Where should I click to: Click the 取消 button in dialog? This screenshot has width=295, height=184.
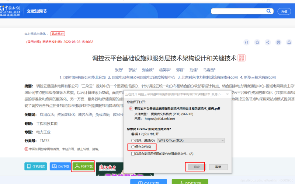218,167
